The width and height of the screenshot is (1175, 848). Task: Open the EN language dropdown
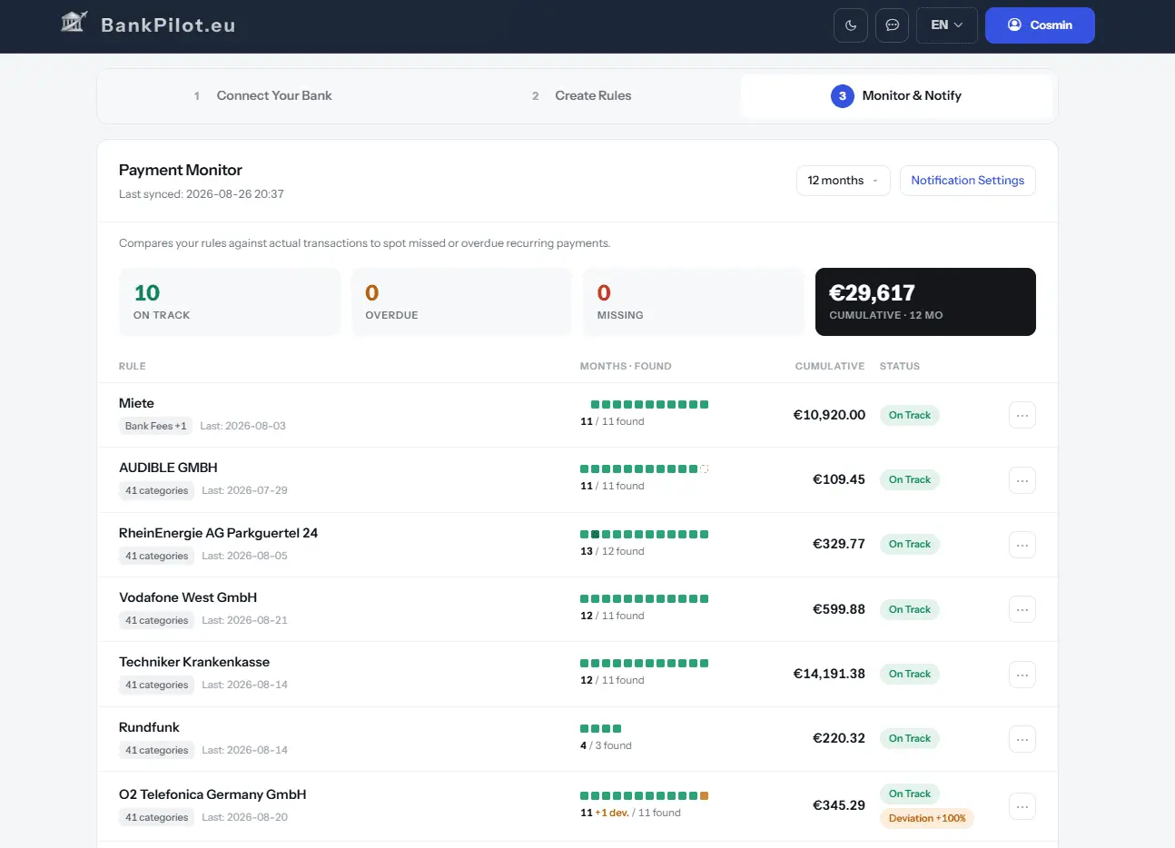[x=947, y=25]
